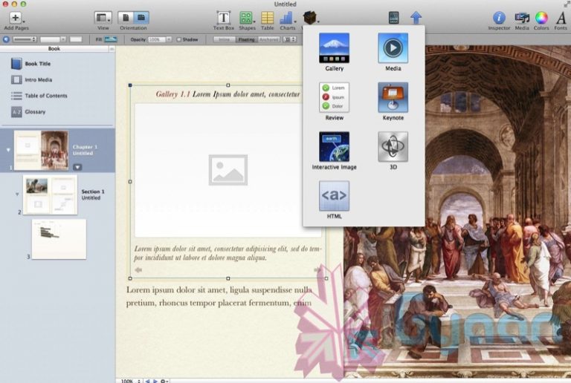Insert a Media widget
Image resolution: width=571 pixels, height=383 pixels.
pyautogui.click(x=393, y=48)
